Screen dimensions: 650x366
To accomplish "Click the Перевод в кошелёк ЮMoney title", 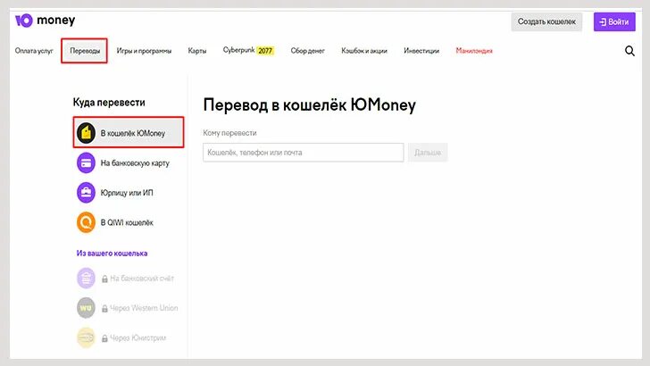I will [x=309, y=104].
